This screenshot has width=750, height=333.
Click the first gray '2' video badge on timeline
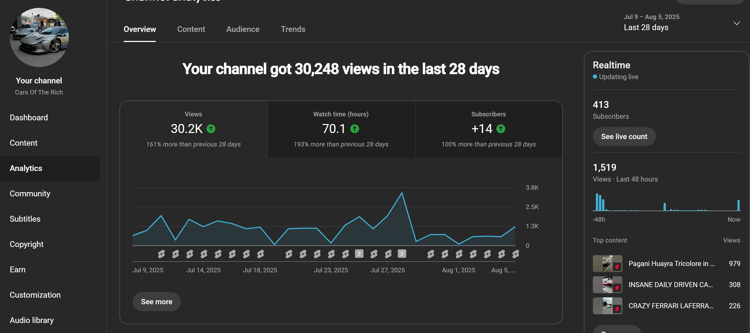point(359,254)
